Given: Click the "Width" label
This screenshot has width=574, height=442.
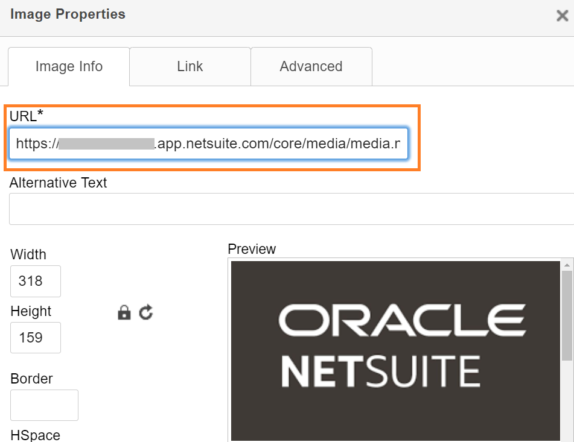Looking at the screenshot, I should click(28, 254).
